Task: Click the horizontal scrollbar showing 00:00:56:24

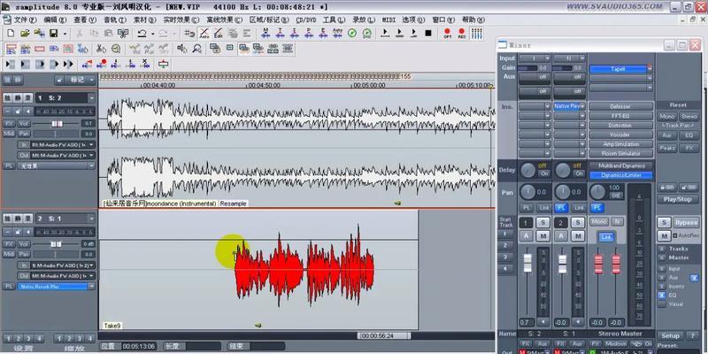Action: click(x=384, y=336)
